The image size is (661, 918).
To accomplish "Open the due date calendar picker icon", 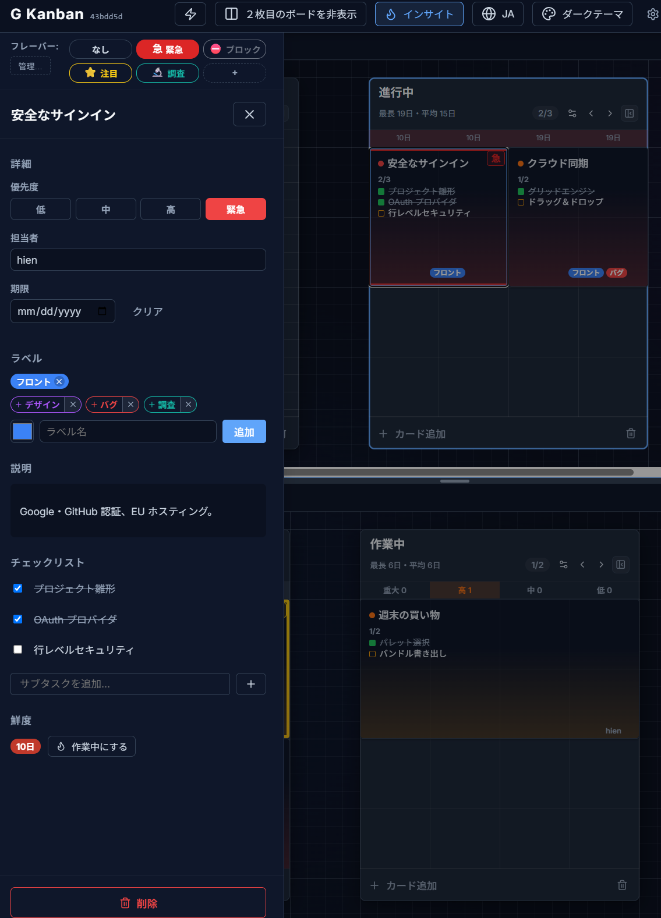I will click(x=102, y=311).
